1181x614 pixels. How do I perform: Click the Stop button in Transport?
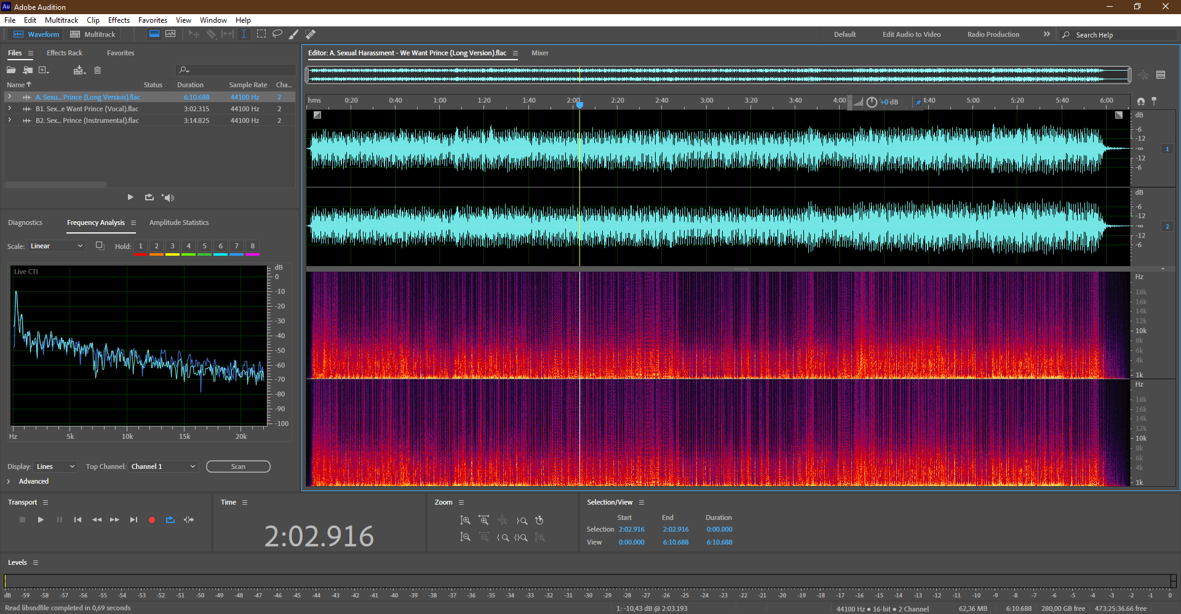tap(22, 520)
